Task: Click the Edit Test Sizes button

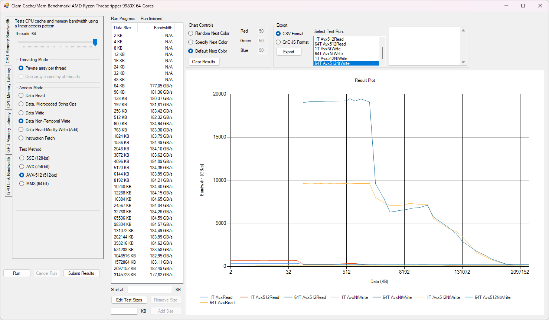Action: 129,300
